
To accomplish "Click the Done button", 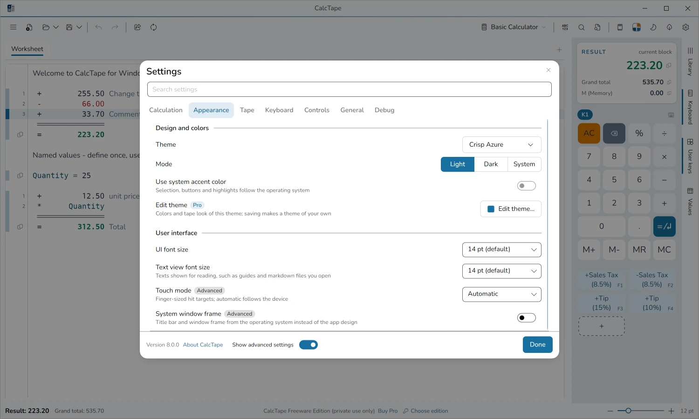I will (x=537, y=345).
